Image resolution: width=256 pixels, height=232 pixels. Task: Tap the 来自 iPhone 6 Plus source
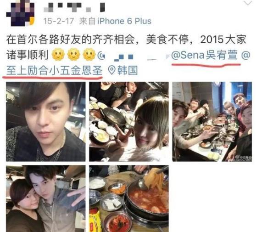pos(115,21)
